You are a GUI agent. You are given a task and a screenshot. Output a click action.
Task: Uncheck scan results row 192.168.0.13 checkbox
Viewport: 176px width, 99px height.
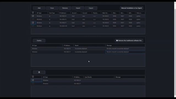pyautogui.click(x=33, y=80)
